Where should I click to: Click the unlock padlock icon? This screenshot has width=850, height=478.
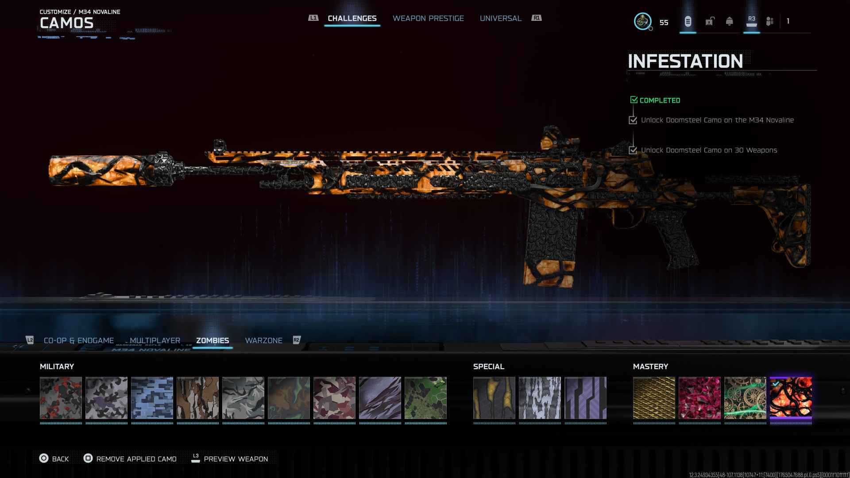click(x=710, y=21)
